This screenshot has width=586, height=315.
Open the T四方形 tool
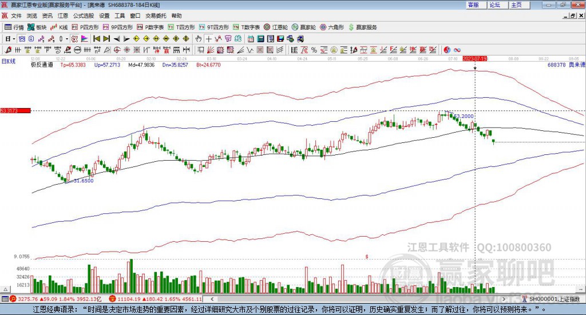point(181,27)
